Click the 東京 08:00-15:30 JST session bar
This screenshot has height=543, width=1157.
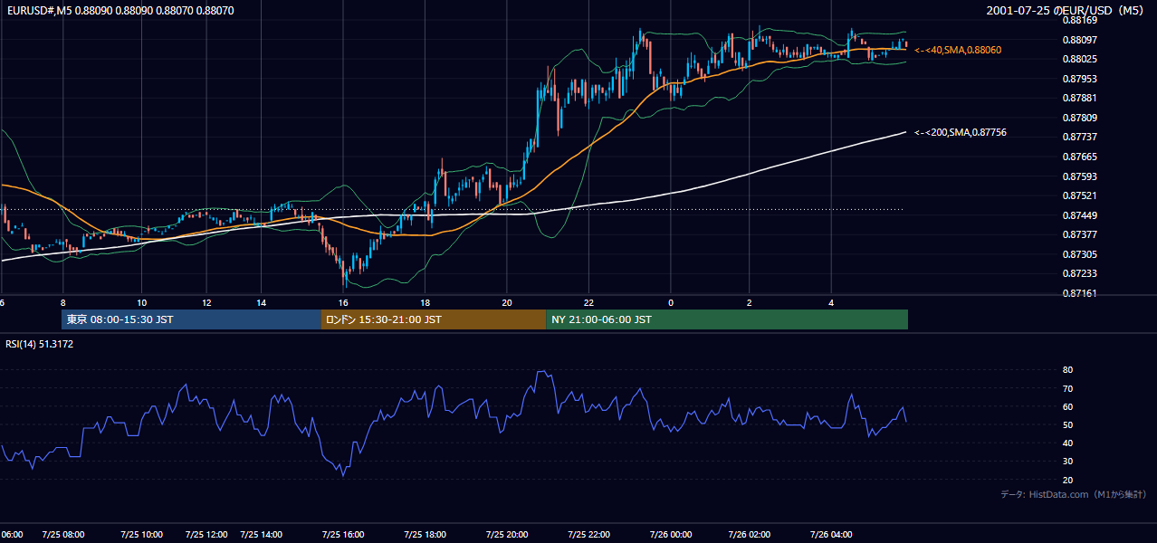(191, 319)
